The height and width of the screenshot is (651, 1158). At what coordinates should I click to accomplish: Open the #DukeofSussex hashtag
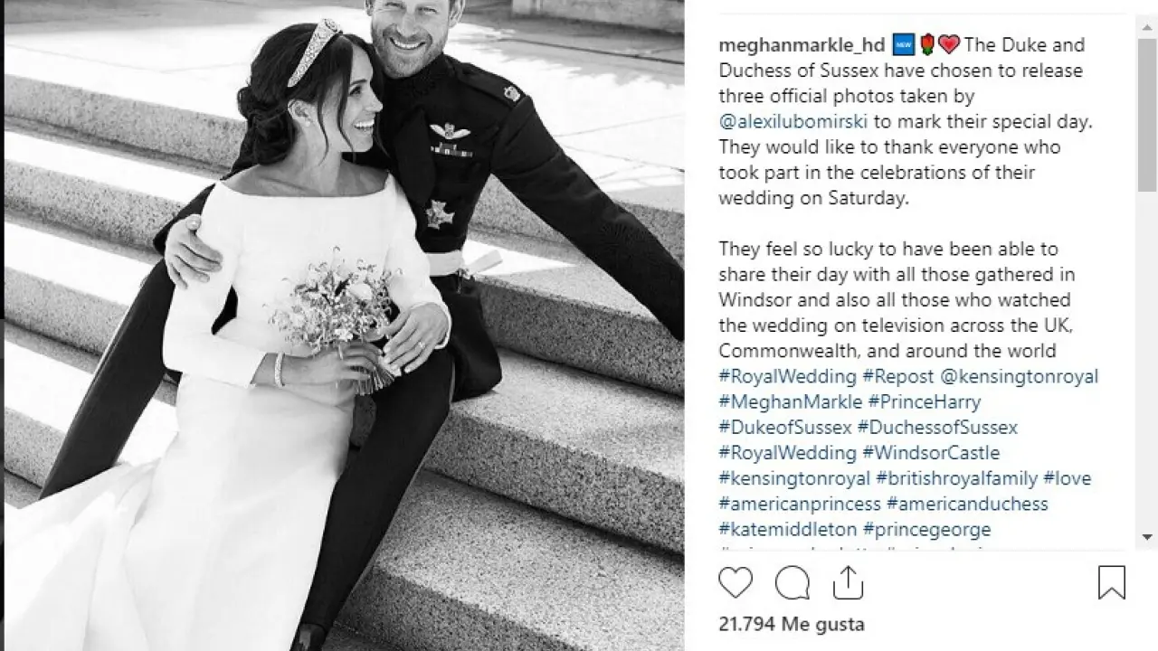coord(785,427)
